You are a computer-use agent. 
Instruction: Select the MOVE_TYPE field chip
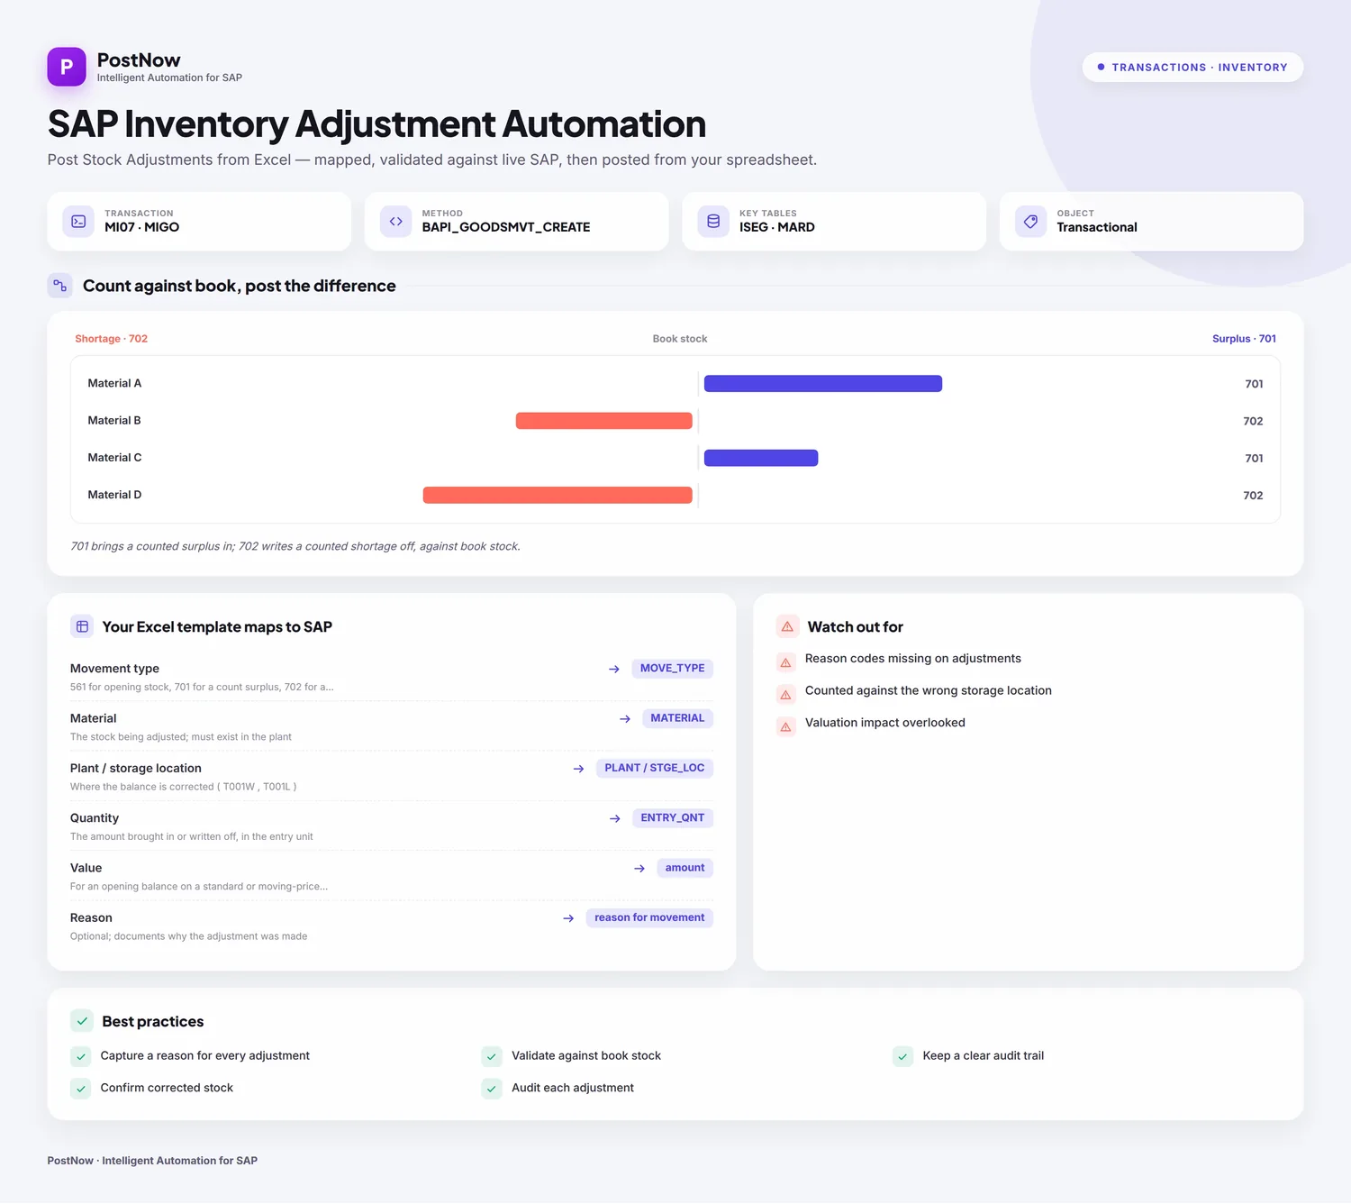click(672, 669)
